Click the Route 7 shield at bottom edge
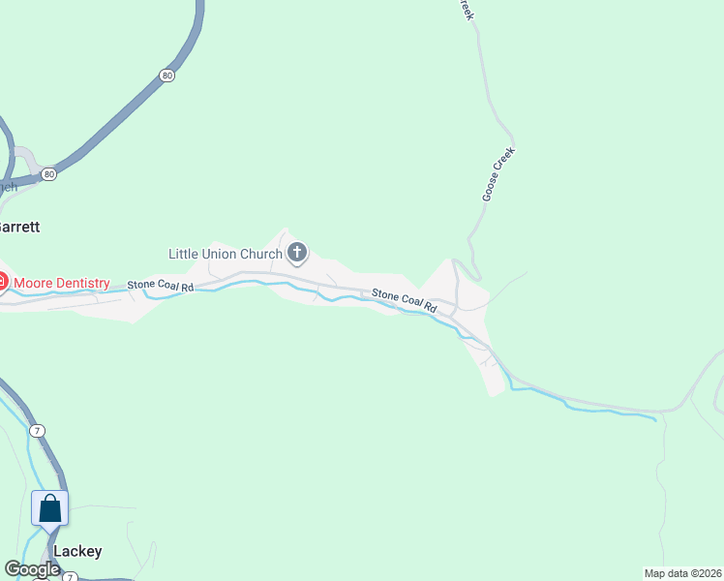 [x=70, y=577]
